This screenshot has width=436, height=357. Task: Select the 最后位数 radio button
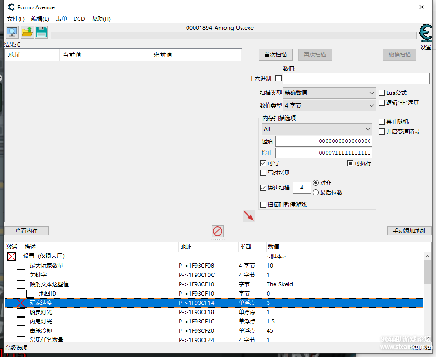pyautogui.click(x=316, y=193)
